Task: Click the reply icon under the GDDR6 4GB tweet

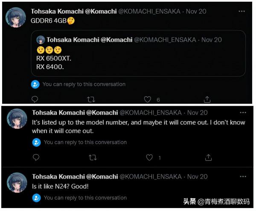Action: 35,99
